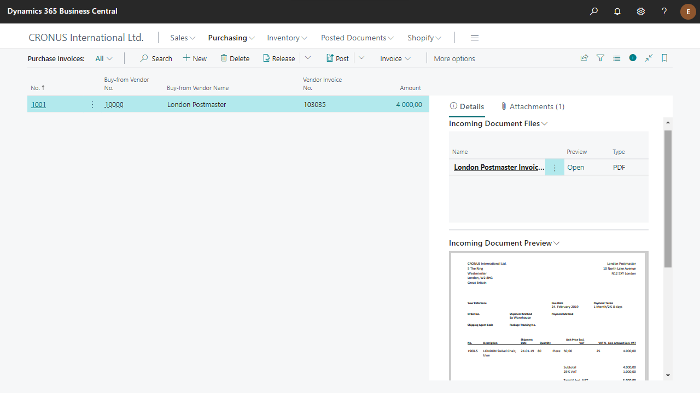The width and height of the screenshot is (700, 393).
Task: Post the selected invoice
Action: tap(337, 58)
